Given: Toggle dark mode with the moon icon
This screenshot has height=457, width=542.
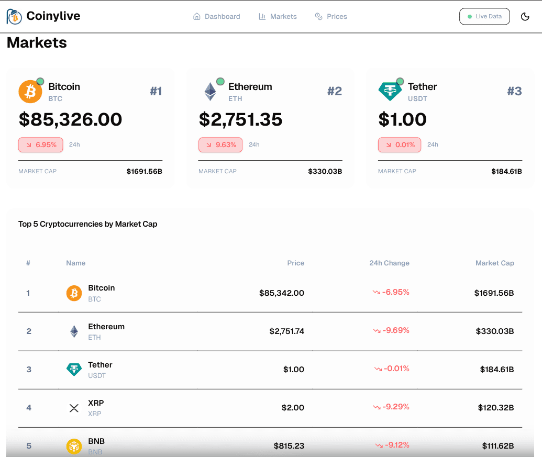Looking at the screenshot, I should [x=525, y=16].
